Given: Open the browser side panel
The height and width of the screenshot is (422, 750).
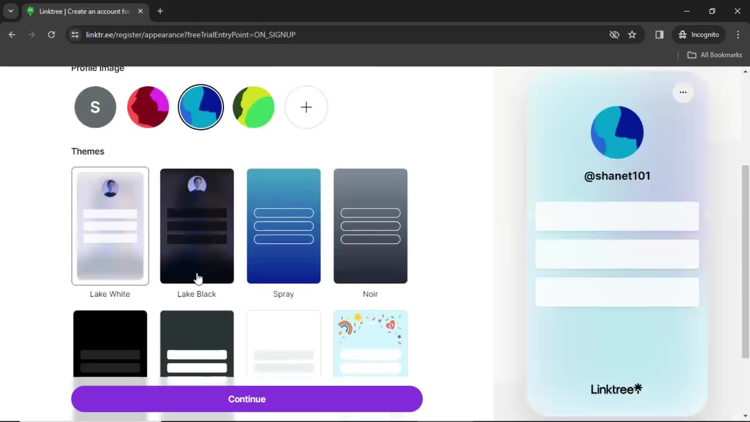Looking at the screenshot, I should tap(659, 35).
